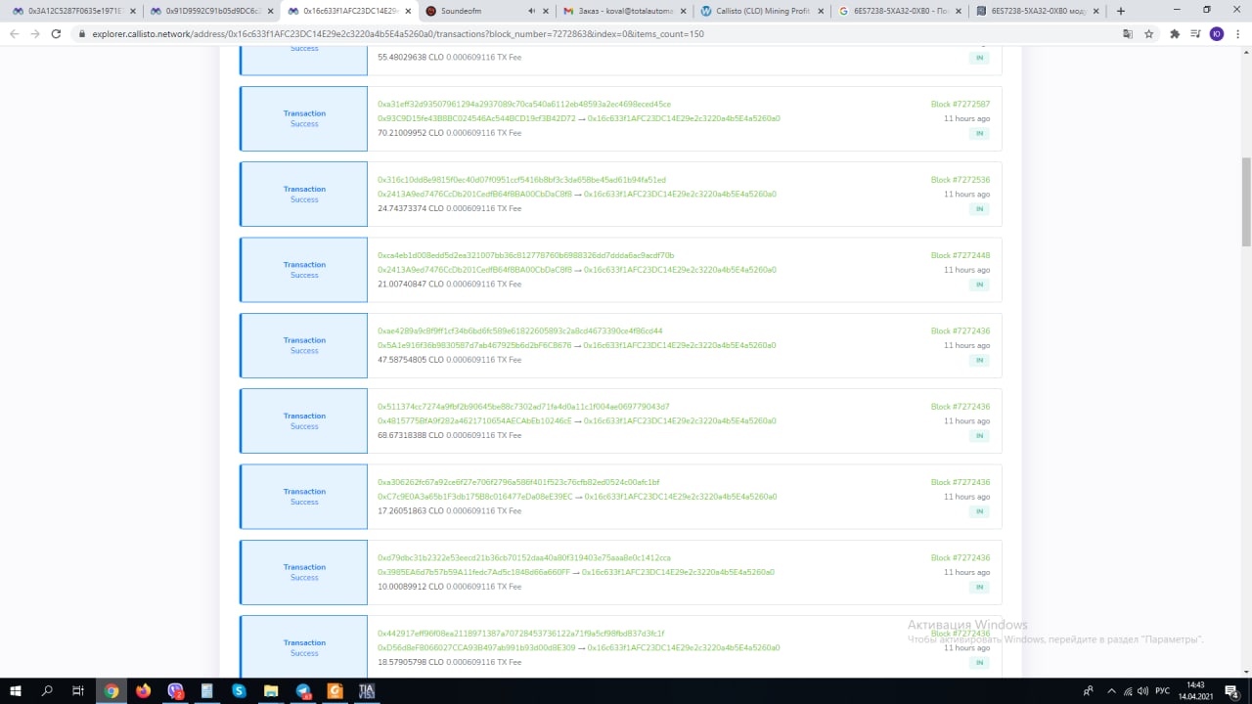Open a new browser tab with plus
Screen dimensions: 1252x704
click(1121, 11)
